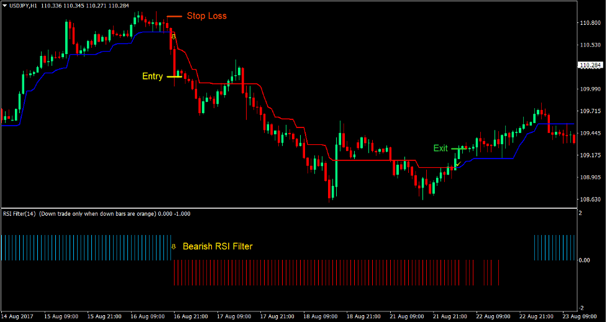
Task: Click the '15 Aug 21:00' time label
Action: [104, 316]
